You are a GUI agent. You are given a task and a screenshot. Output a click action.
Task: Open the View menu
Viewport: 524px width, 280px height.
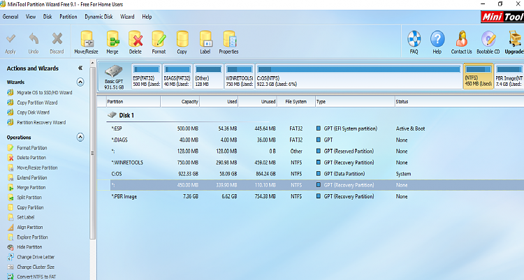click(x=31, y=17)
